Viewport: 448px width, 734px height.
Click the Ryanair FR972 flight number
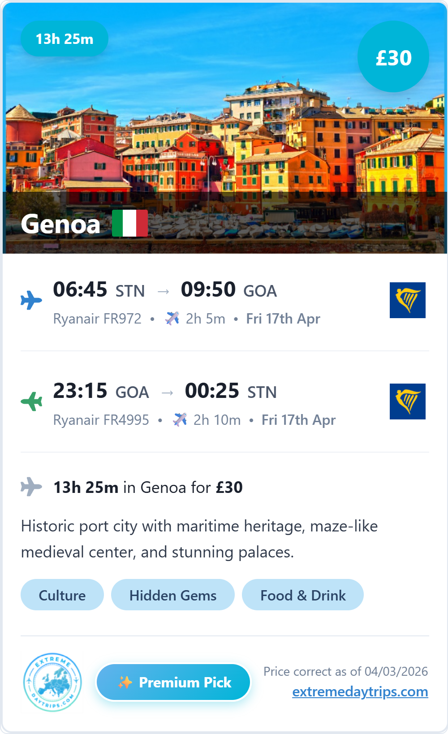[x=97, y=319]
